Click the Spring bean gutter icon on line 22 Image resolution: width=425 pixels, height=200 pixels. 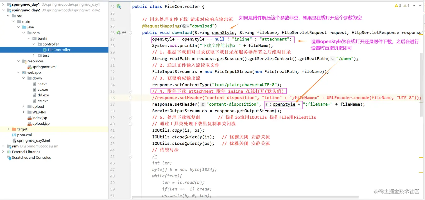119,6
